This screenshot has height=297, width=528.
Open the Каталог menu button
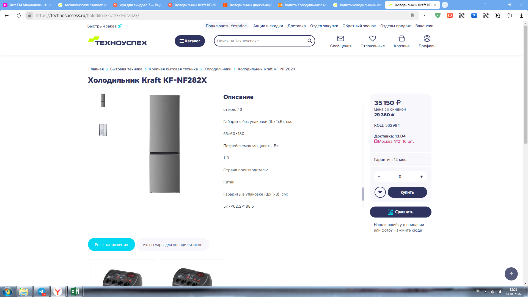pos(190,41)
